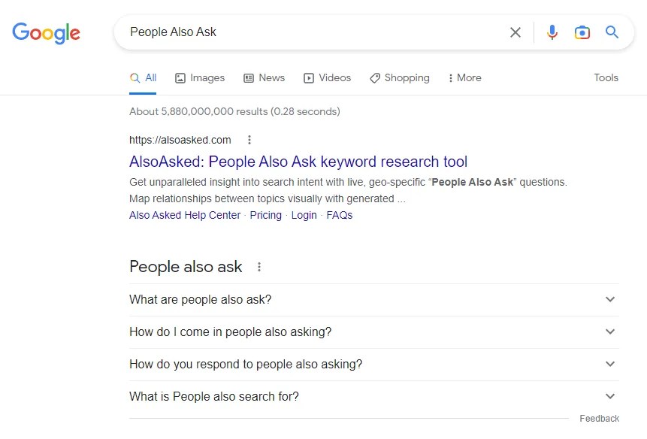Start voice search with the microphone icon

click(552, 32)
